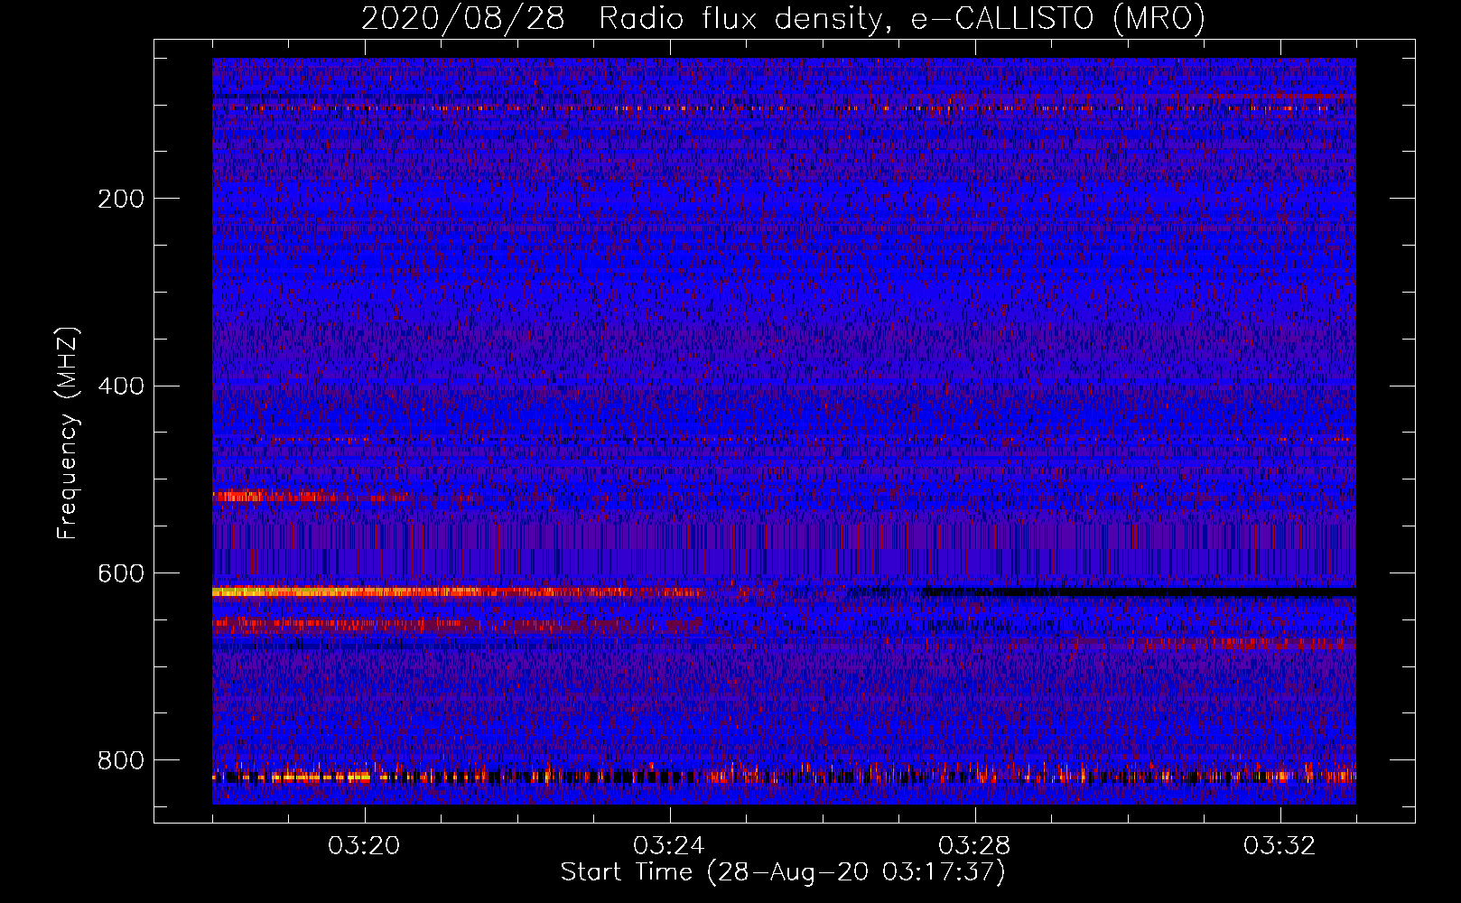
Task: Click the 600 frequency tick label
Action: tap(121, 574)
